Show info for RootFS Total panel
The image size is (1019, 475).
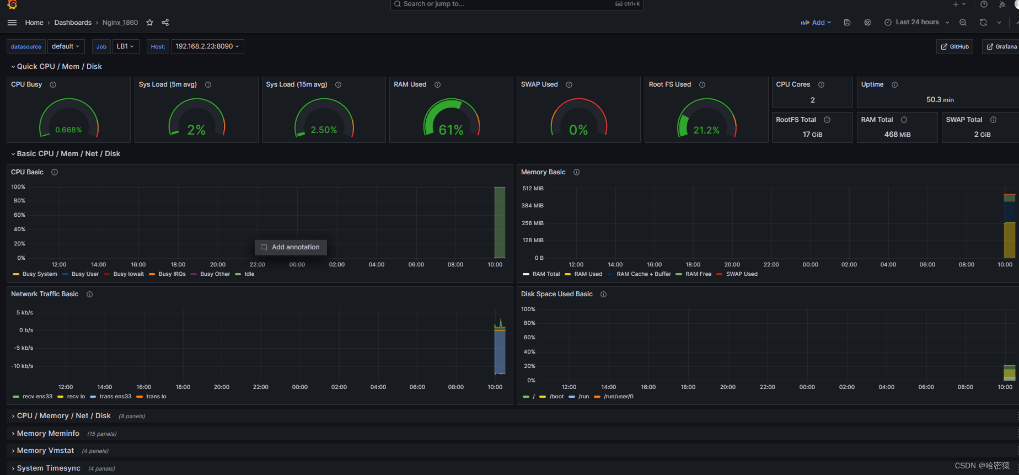[x=827, y=120]
